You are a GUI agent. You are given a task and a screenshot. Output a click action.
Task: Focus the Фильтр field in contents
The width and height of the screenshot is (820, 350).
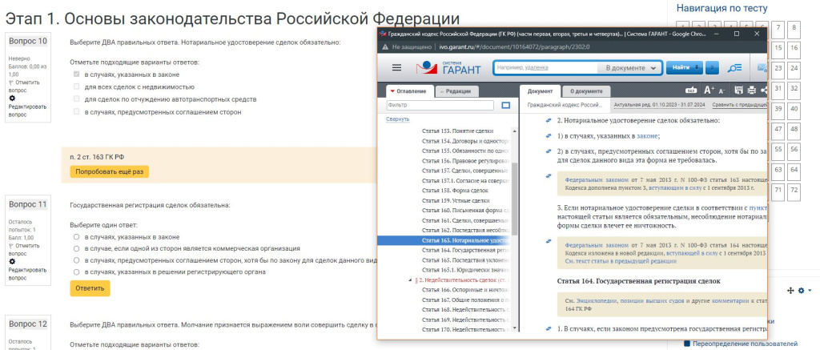coord(440,105)
